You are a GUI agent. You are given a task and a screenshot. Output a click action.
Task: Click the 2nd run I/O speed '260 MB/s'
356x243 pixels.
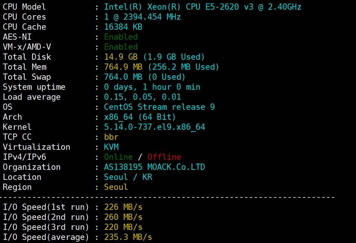[123, 217]
